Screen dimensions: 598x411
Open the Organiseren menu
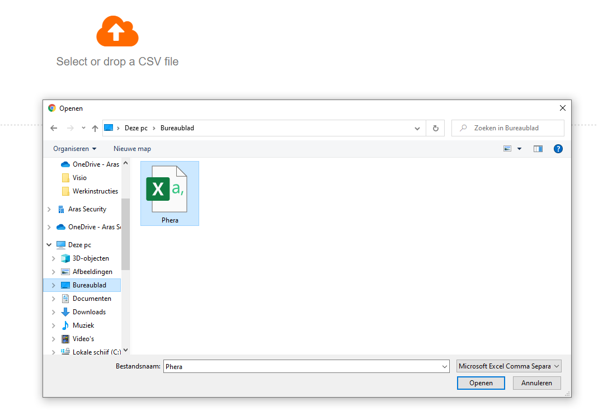tap(75, 149)
